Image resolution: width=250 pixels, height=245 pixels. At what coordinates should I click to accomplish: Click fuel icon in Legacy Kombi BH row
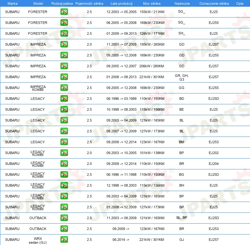click(x=64, y=185)
